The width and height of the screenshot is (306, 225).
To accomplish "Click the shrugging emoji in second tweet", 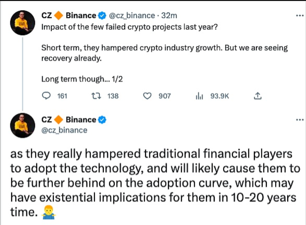I will 49,213.
